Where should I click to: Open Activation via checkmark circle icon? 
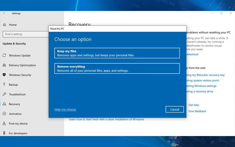coord(4,114)
